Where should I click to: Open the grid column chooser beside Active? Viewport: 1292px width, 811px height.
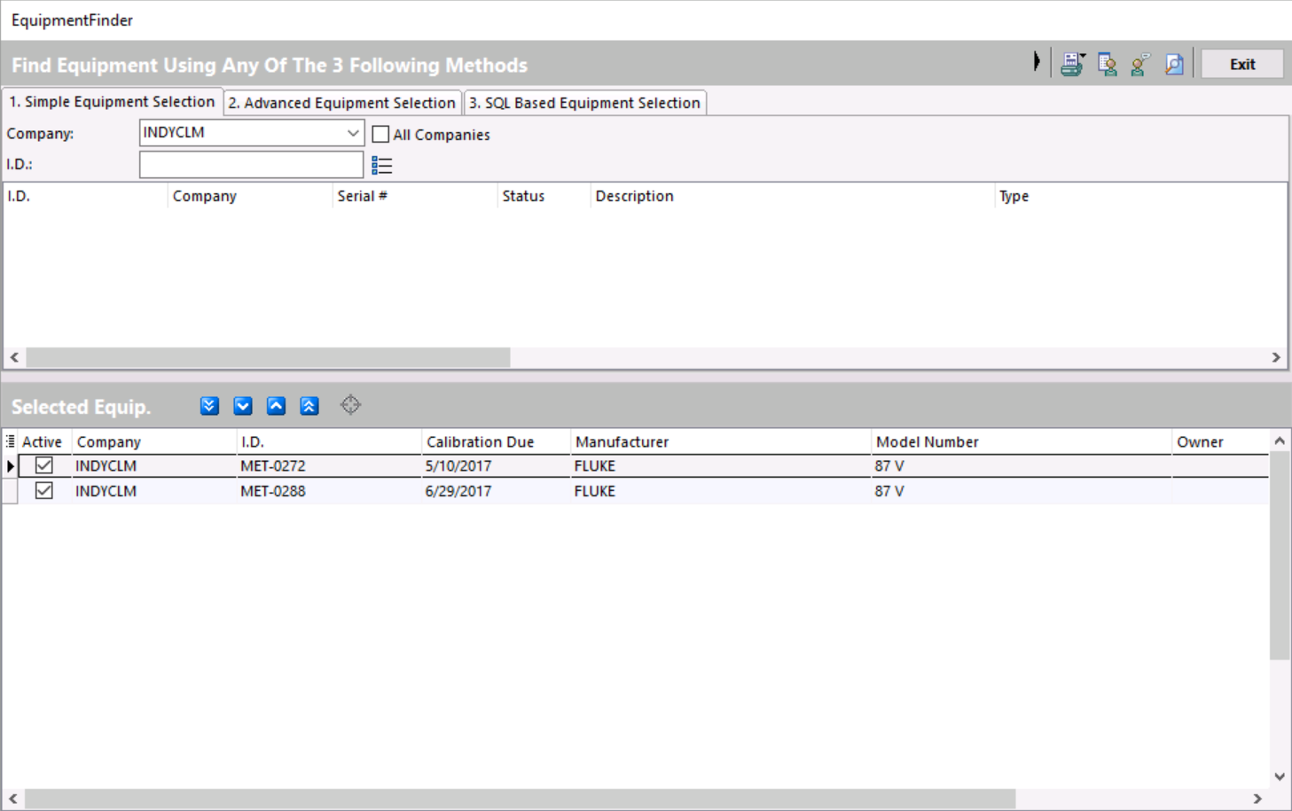(x=10, y=441)
